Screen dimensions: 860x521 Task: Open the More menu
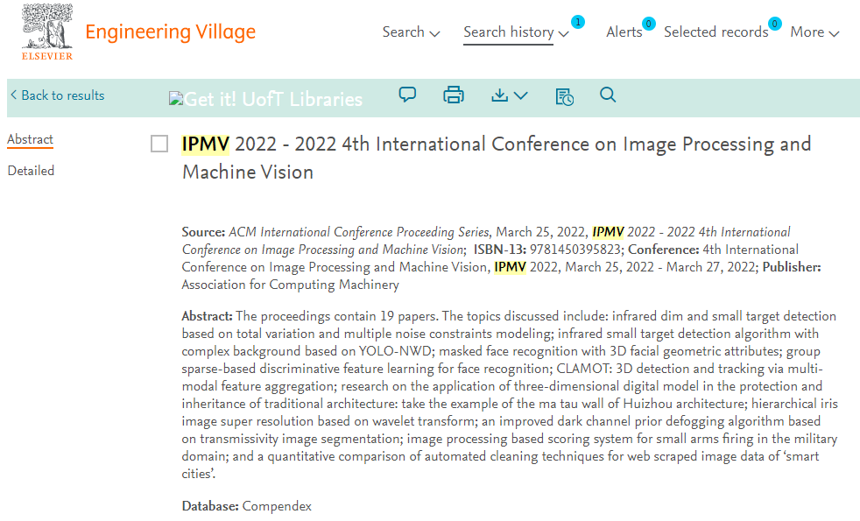[814, 32]
